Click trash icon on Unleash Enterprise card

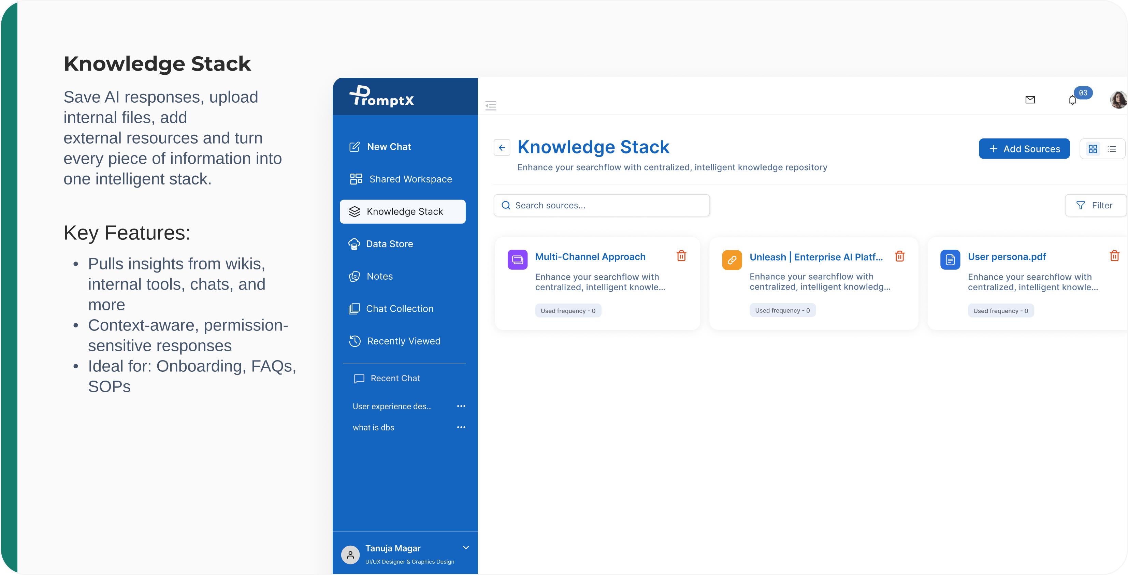point(899,256)
